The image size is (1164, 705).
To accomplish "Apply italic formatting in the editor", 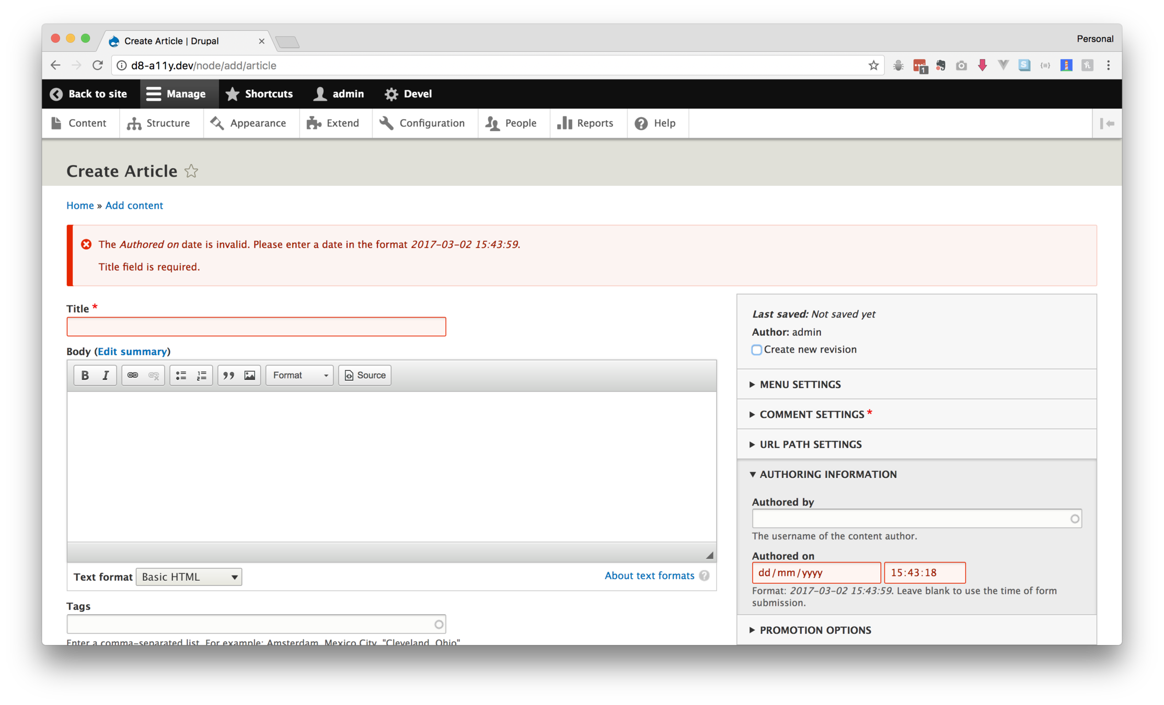I will pos(106,375).
